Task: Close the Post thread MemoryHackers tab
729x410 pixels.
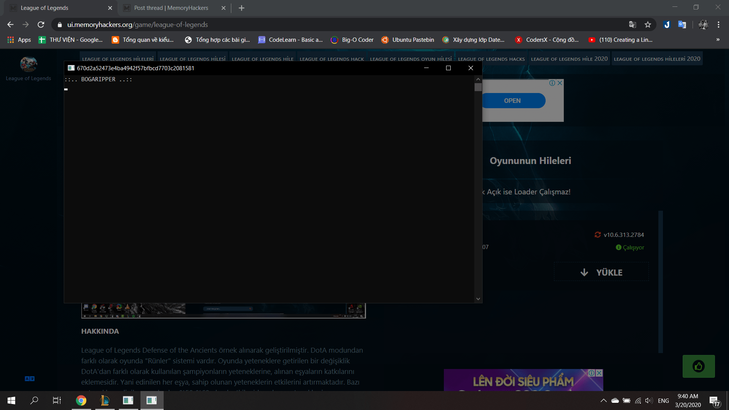Action: point(223,8)
